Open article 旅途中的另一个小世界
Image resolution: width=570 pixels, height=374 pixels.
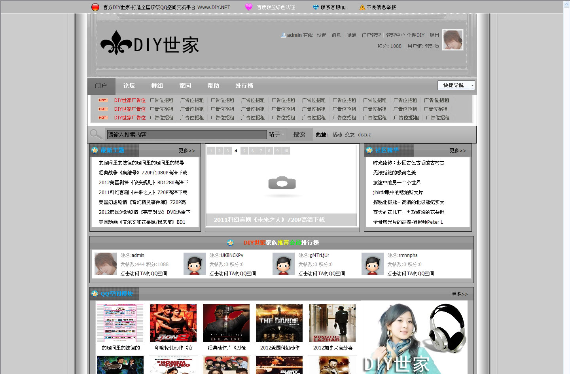397,183
